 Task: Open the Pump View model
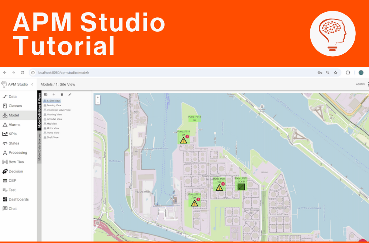52,133
